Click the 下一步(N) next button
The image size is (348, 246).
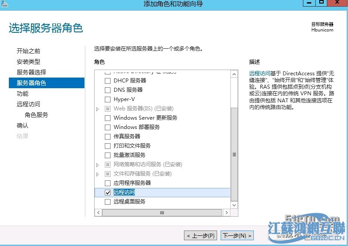pyautogui.click(x=237, y=235)
